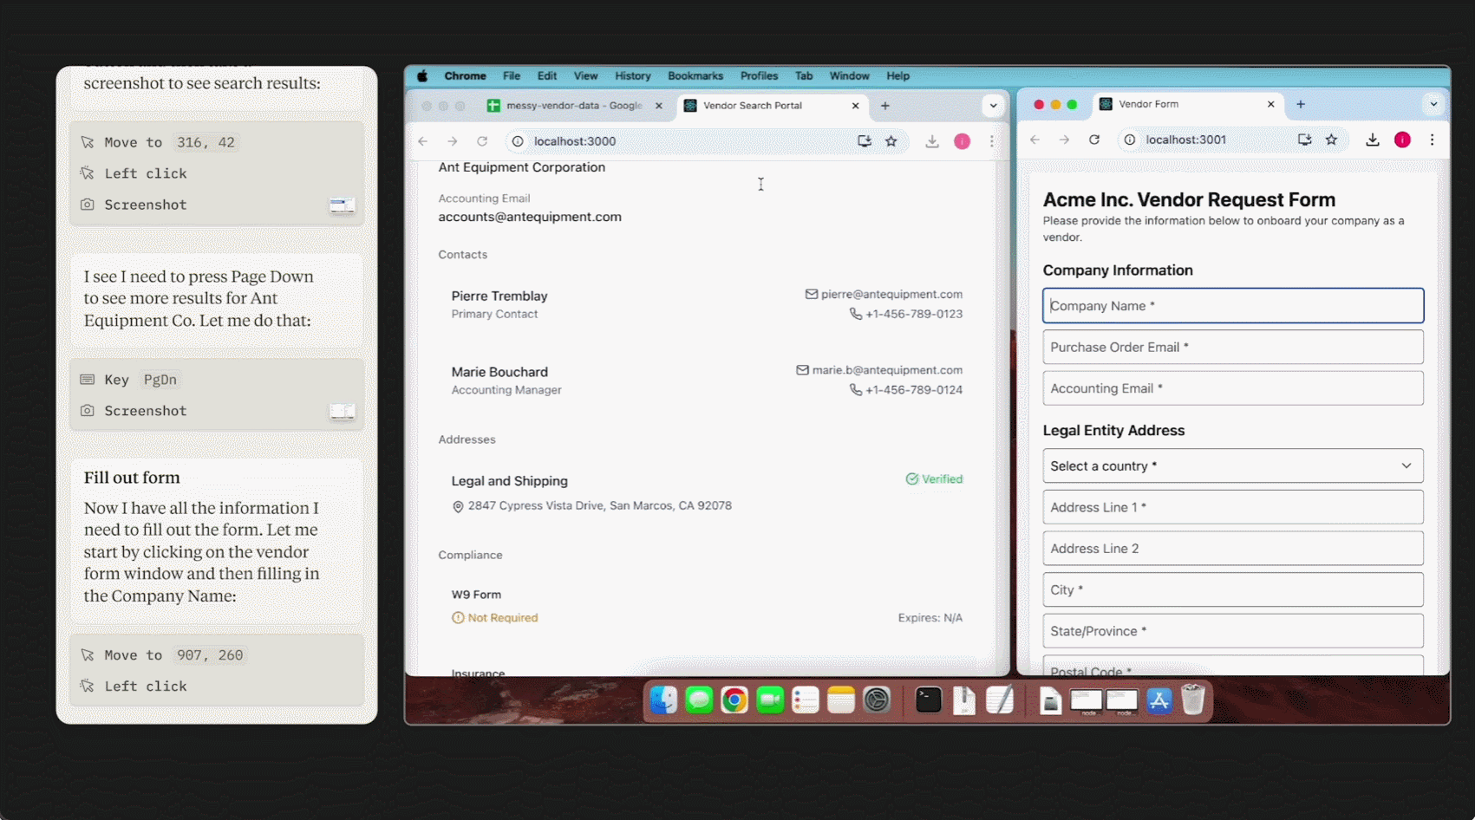Go back in the Vendor Form window
Screen dimensions: 1475x820
1035,140
